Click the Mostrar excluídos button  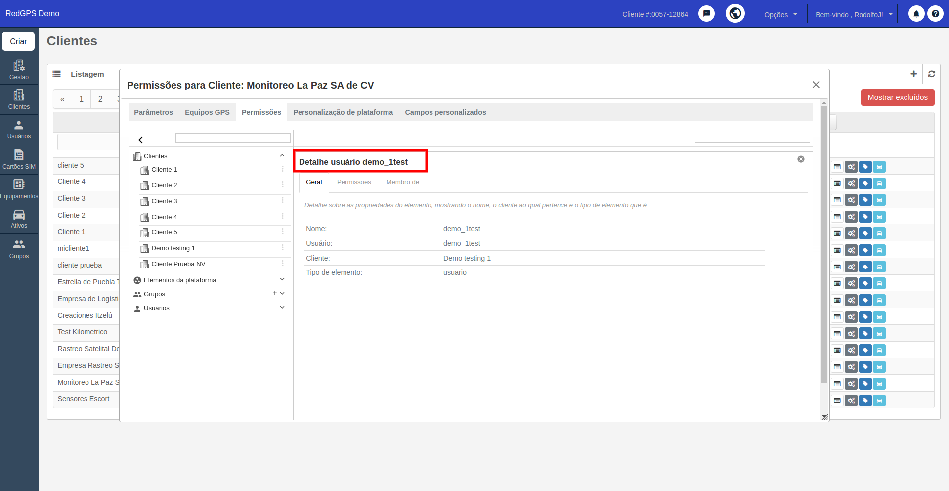[x=897, y=97]
